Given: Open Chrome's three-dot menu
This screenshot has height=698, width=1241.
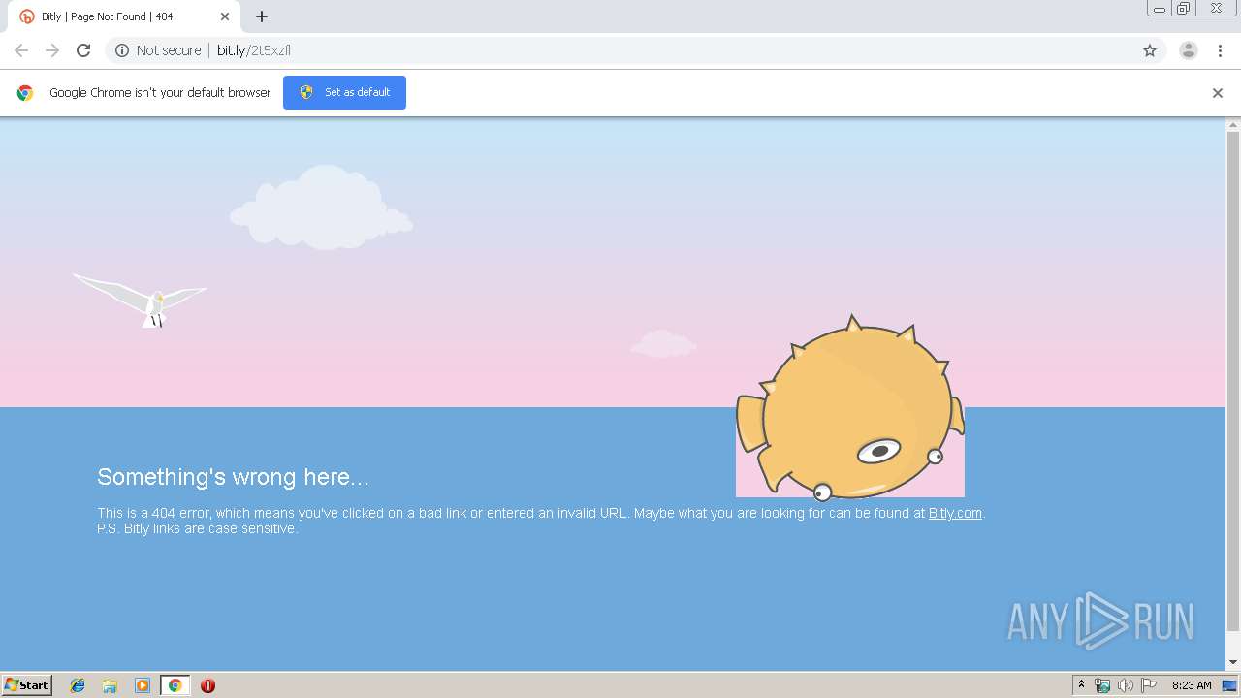Looking at the screenshot, I should (1220, 50).
